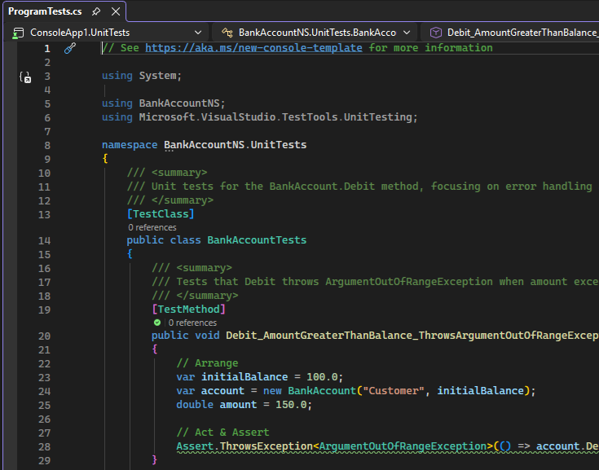
Task: Place cursor on the TestClass attribute
Action: pyautogui.click(x=161, y=214)
